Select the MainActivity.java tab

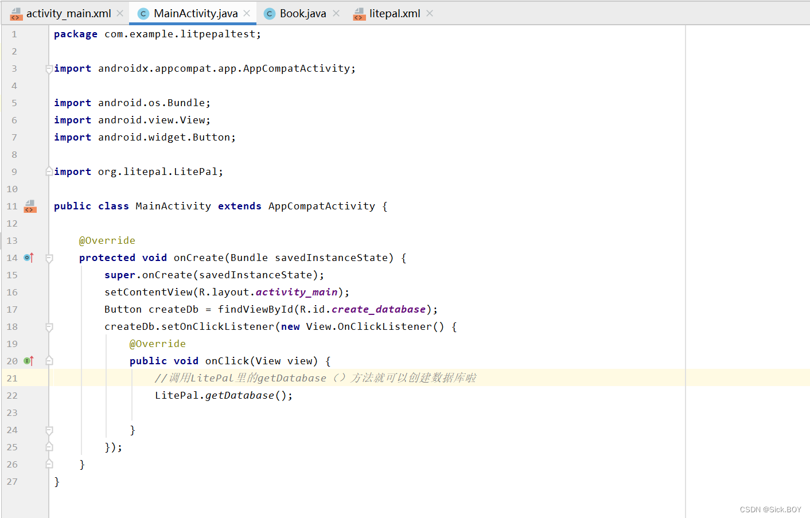click(x=196, y=13)
